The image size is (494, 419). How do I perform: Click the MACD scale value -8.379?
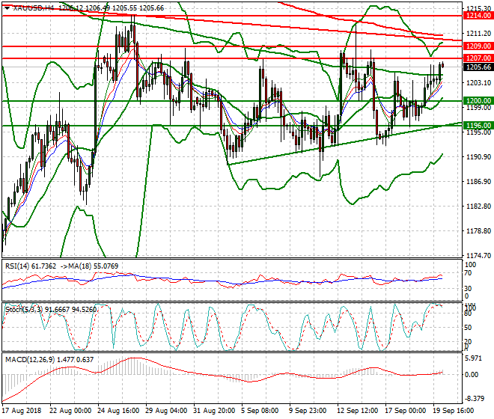point(475,399)
